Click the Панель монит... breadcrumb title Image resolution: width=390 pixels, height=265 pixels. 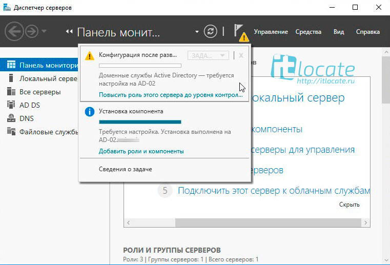(118, 32)
